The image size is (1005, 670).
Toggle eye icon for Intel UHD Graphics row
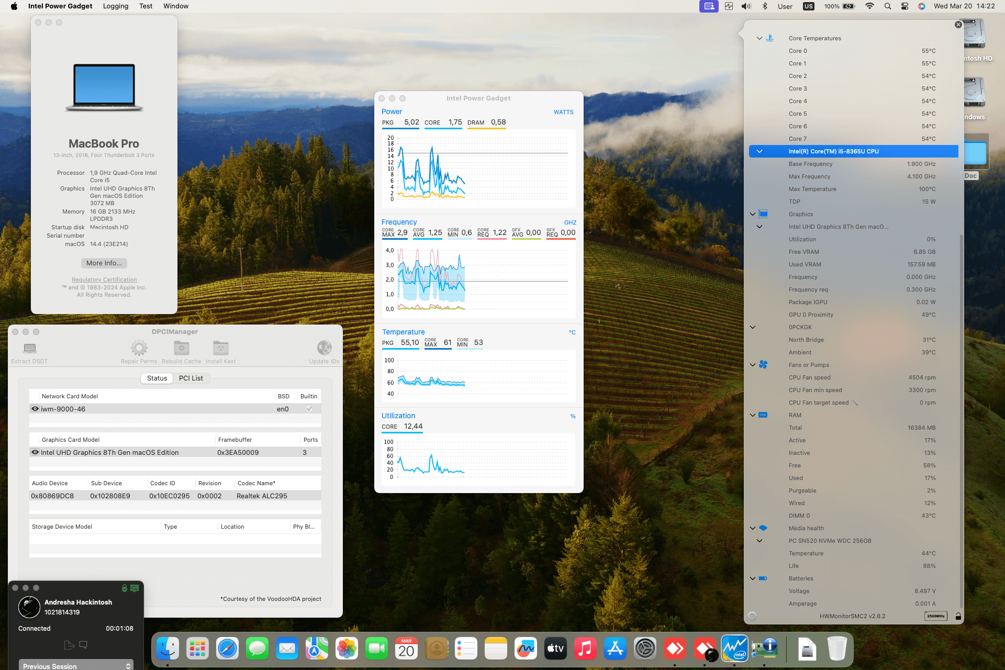coord(35,452)
